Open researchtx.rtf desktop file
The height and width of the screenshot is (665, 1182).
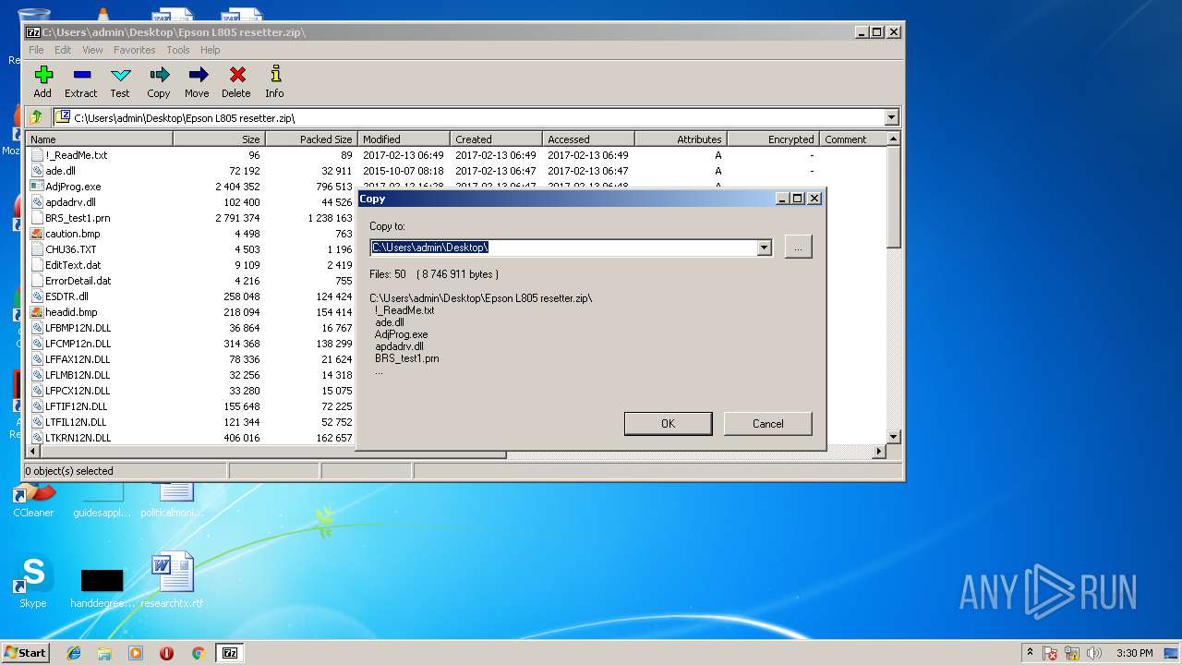[172, 581]
